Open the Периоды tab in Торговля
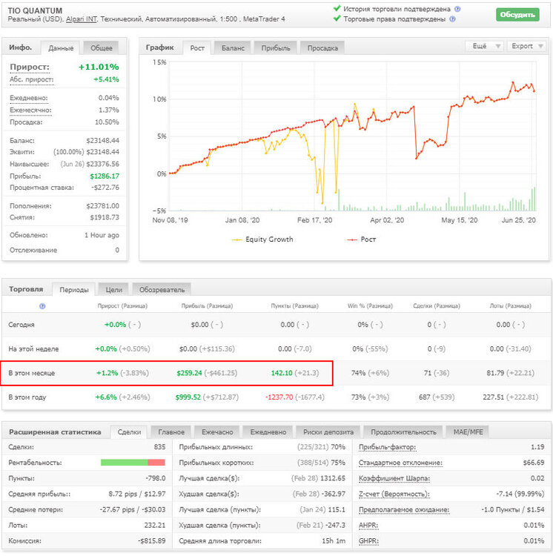Image resolution: width=553 pixels, height=556 pixels. point(74,290)
